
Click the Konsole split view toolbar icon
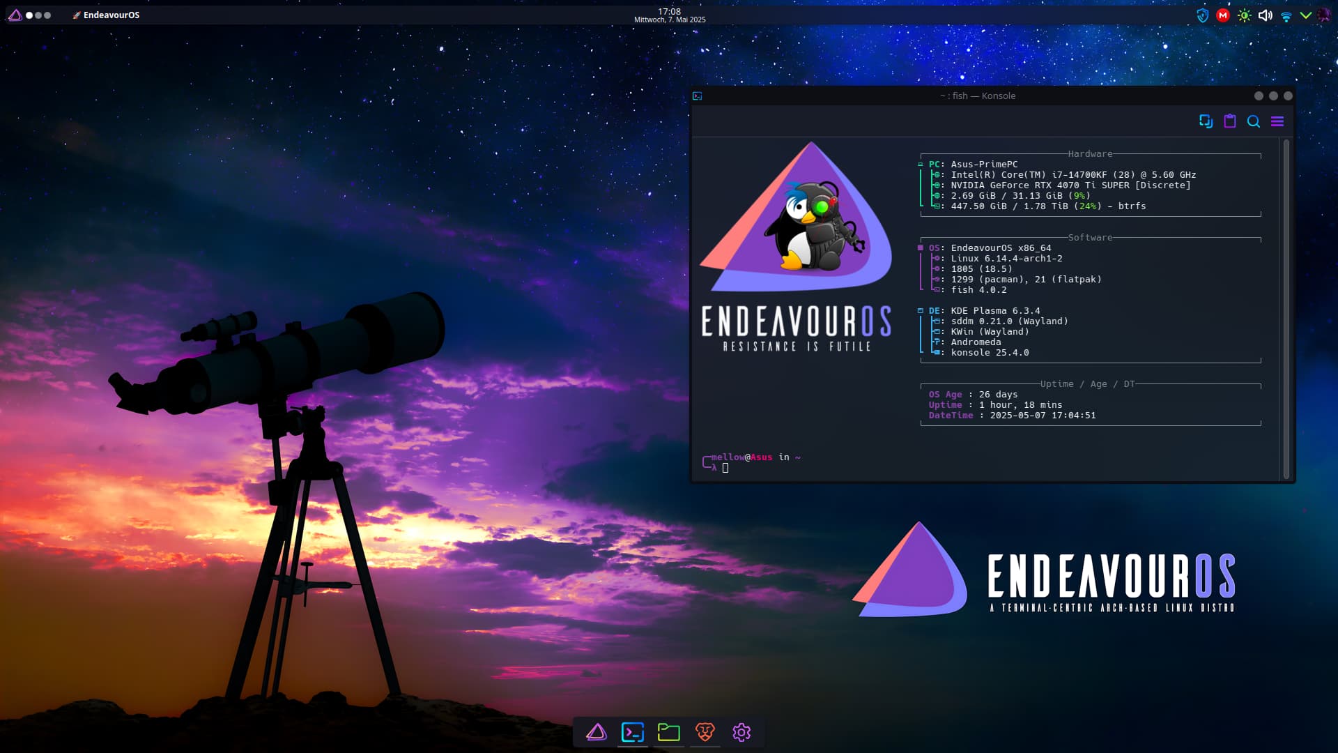[1206, 121]
